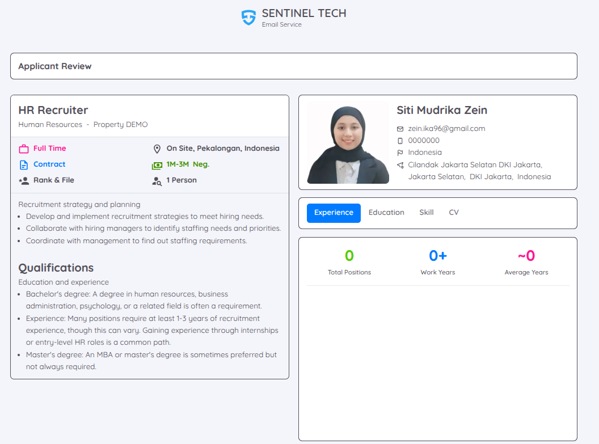The width and height of the screenshot is (599, 444).
Task: Click the 1 Person headcount icon
Action: tap(157, 180)
